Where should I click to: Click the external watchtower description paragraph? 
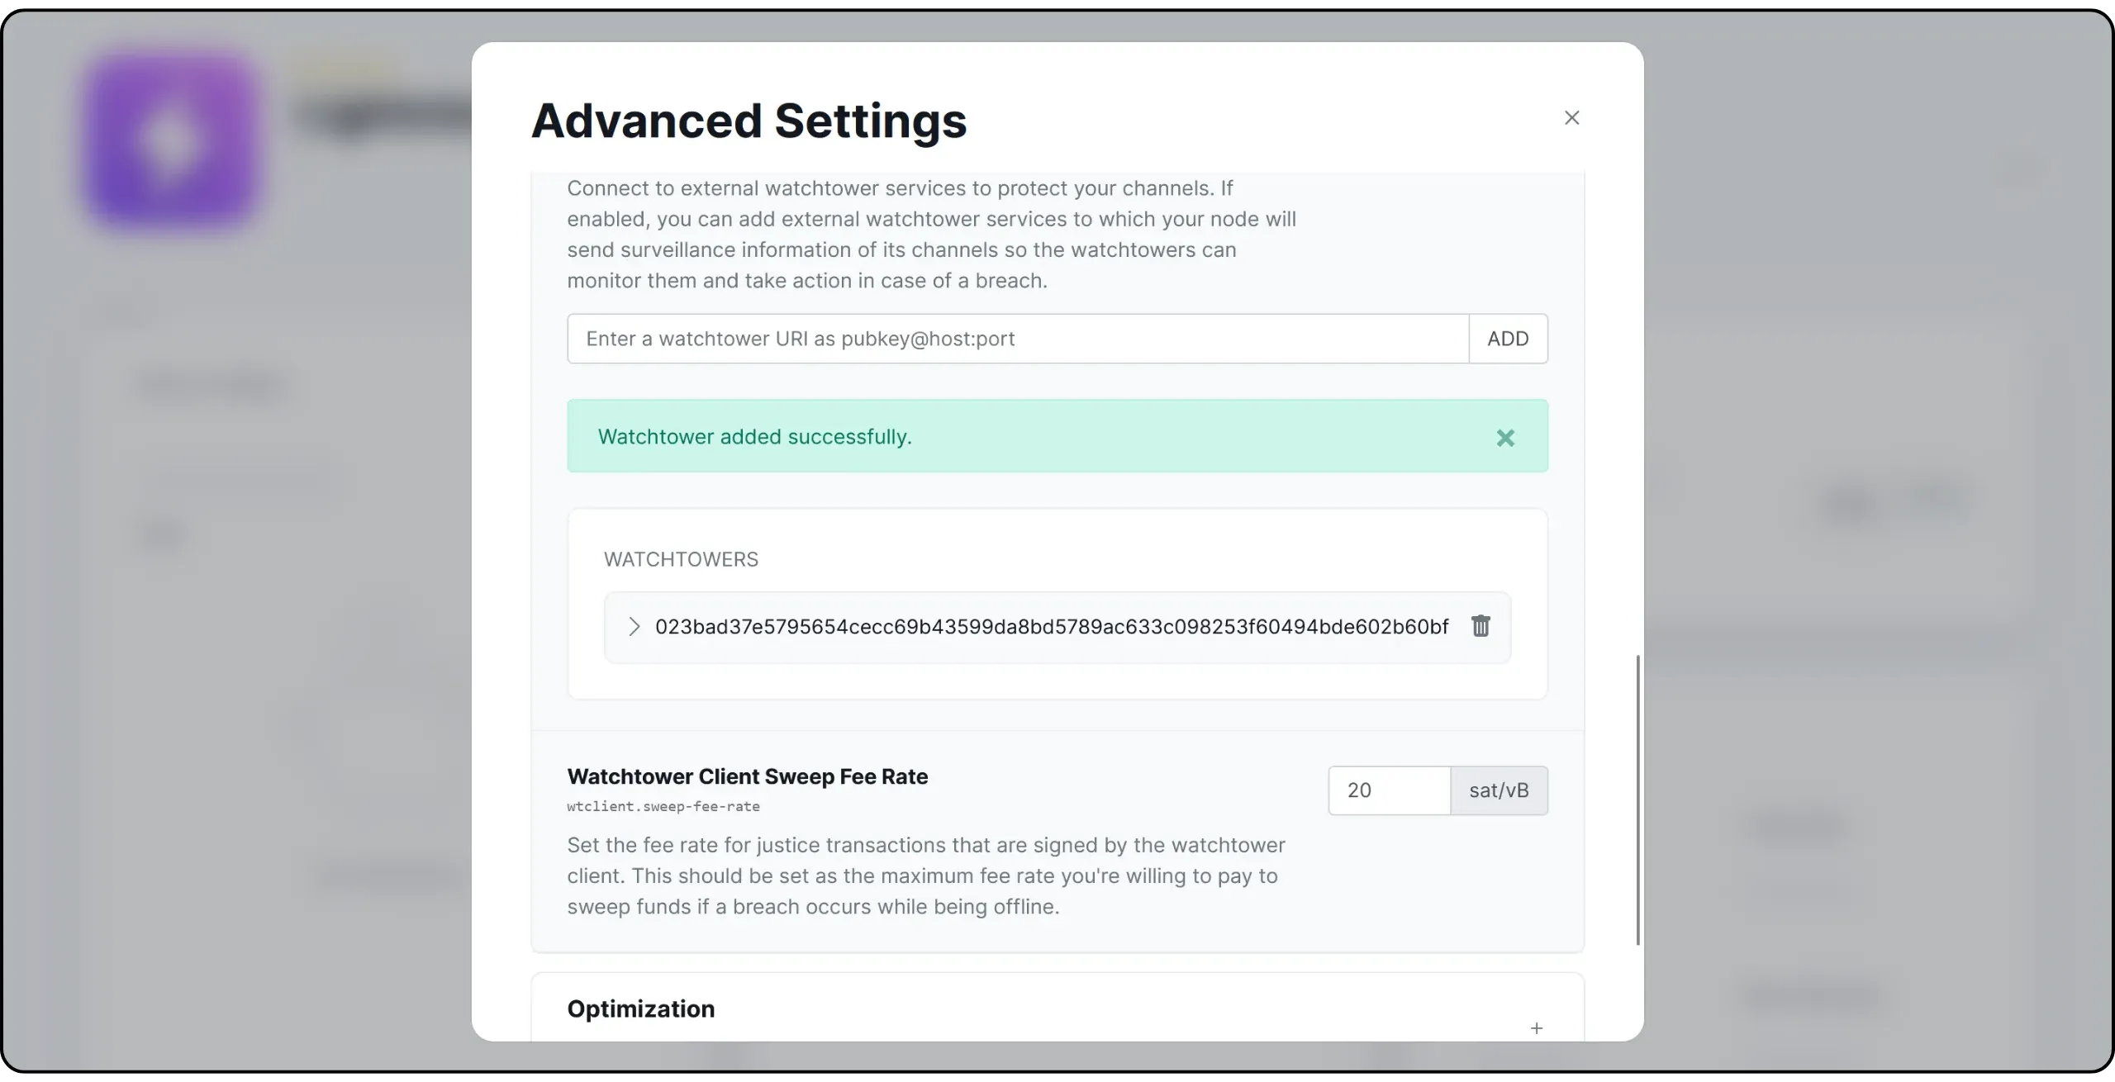930,235
